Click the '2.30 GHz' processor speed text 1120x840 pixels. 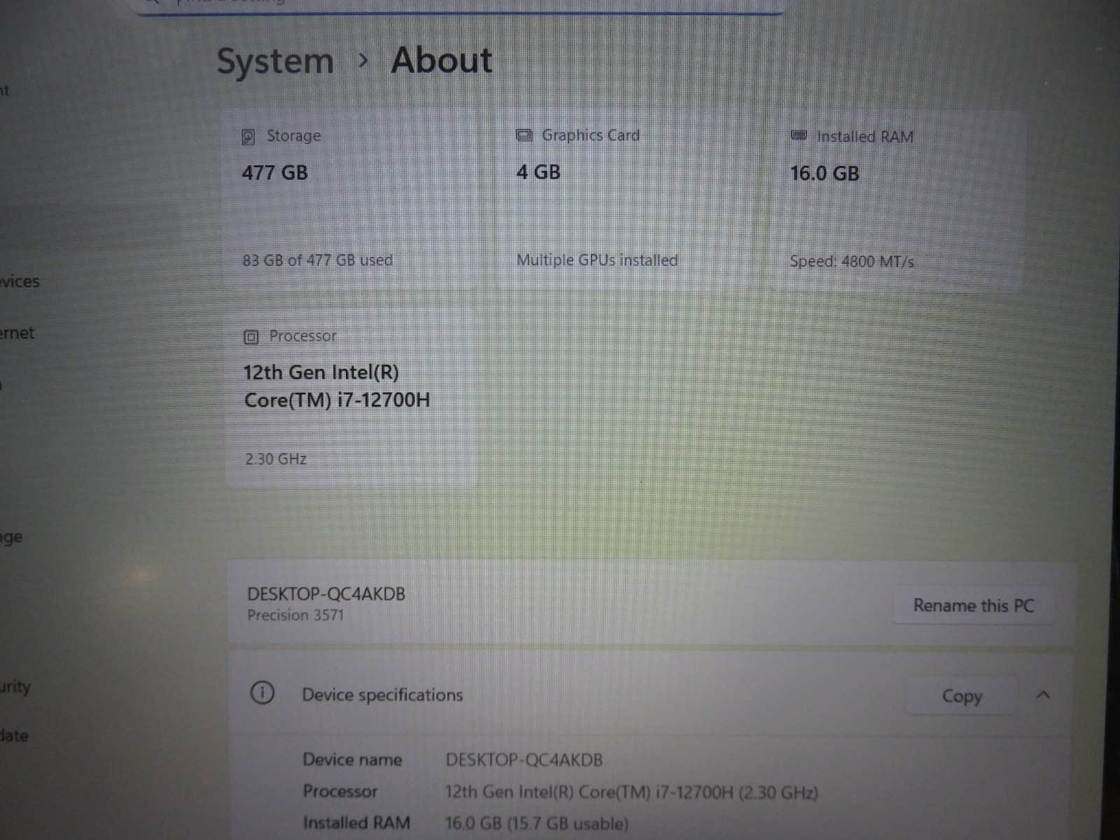pyautogui.click(x=276, y=459)
